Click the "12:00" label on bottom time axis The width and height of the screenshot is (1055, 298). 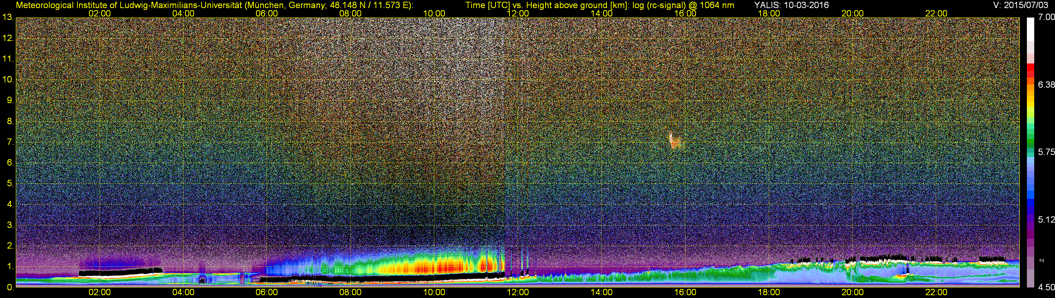[518, 292]
